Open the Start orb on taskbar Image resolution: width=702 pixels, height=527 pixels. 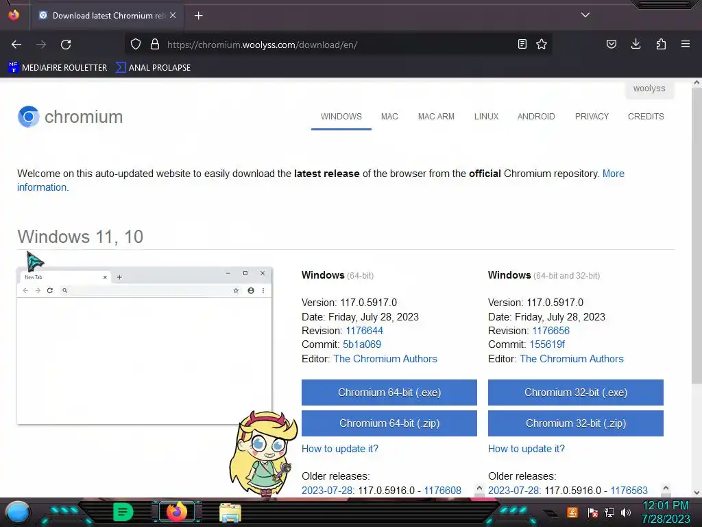(x=18, y=513)
